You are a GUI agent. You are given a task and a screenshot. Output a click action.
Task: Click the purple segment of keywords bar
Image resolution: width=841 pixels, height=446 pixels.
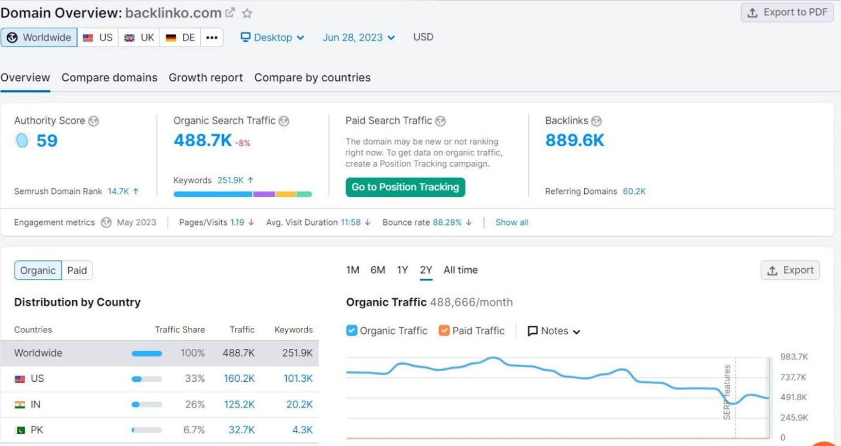[264, 194]
